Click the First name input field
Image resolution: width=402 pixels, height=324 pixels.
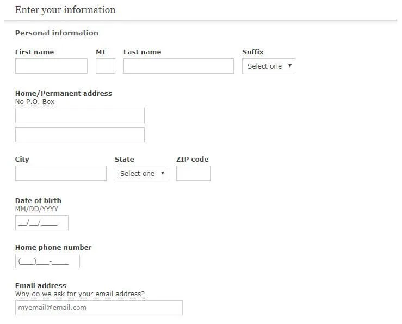[51, 66]
